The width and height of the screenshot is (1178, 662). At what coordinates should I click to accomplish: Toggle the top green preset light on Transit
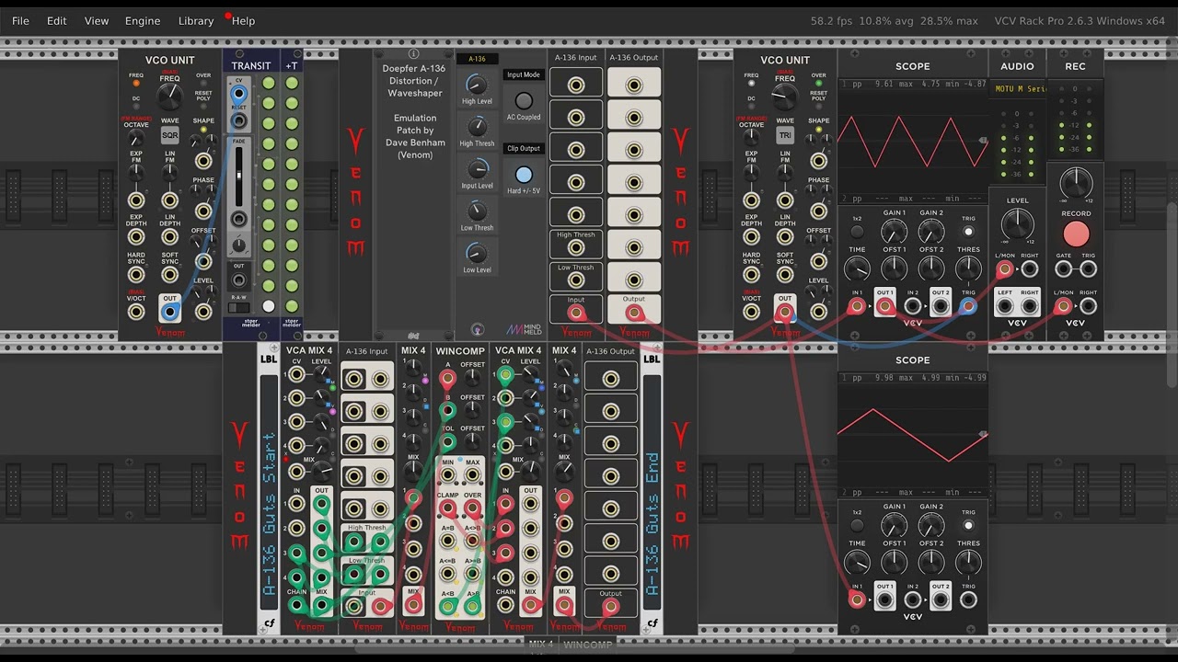pos(268,83)
